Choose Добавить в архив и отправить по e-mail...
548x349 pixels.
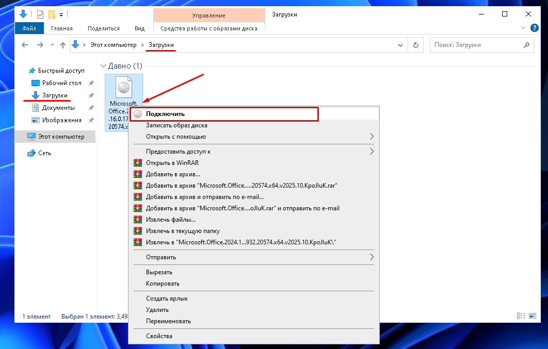pos(254,197)
